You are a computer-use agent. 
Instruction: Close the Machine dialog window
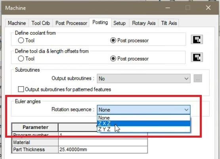tap(208, 8)
